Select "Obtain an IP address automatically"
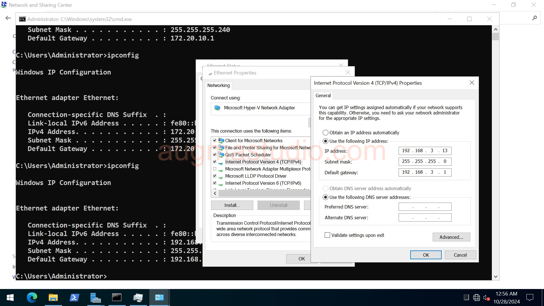The width and height of the screenshot is (544, 306). [325, 132]
